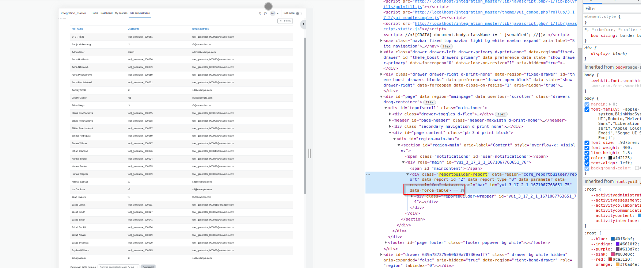Open the --indigo #6610f2 color swatch
The width and height of the screenshot is (641, 268).
click(618, 244)
